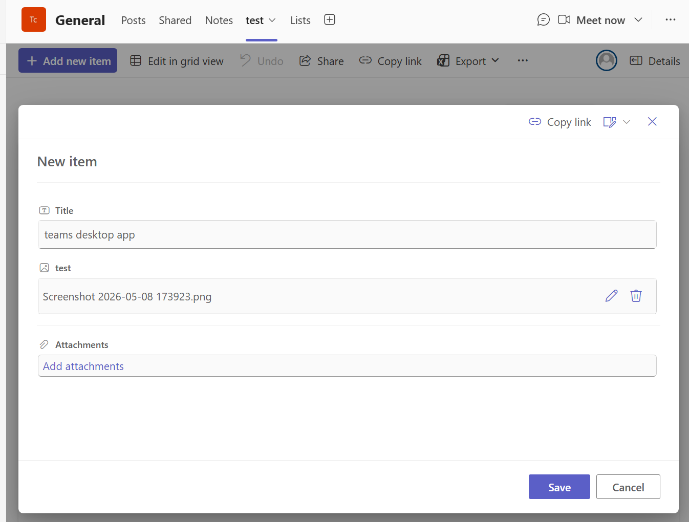Edit the test image with pencil icon

tap(611, 296)
